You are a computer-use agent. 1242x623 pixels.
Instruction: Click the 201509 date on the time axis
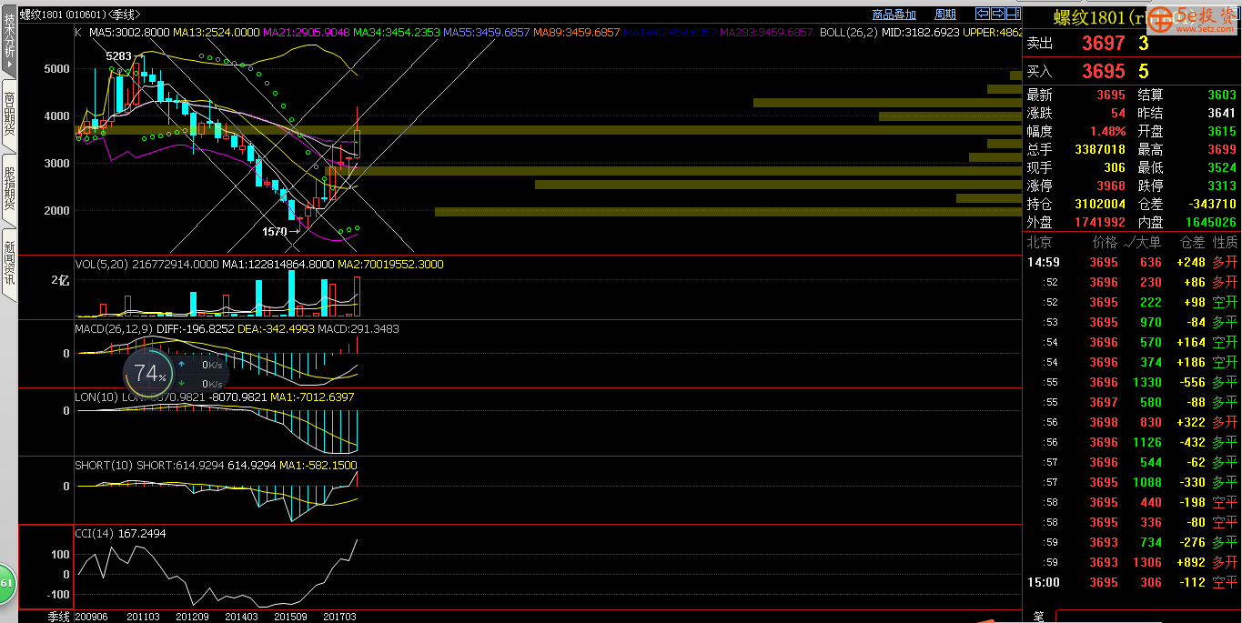290,617
